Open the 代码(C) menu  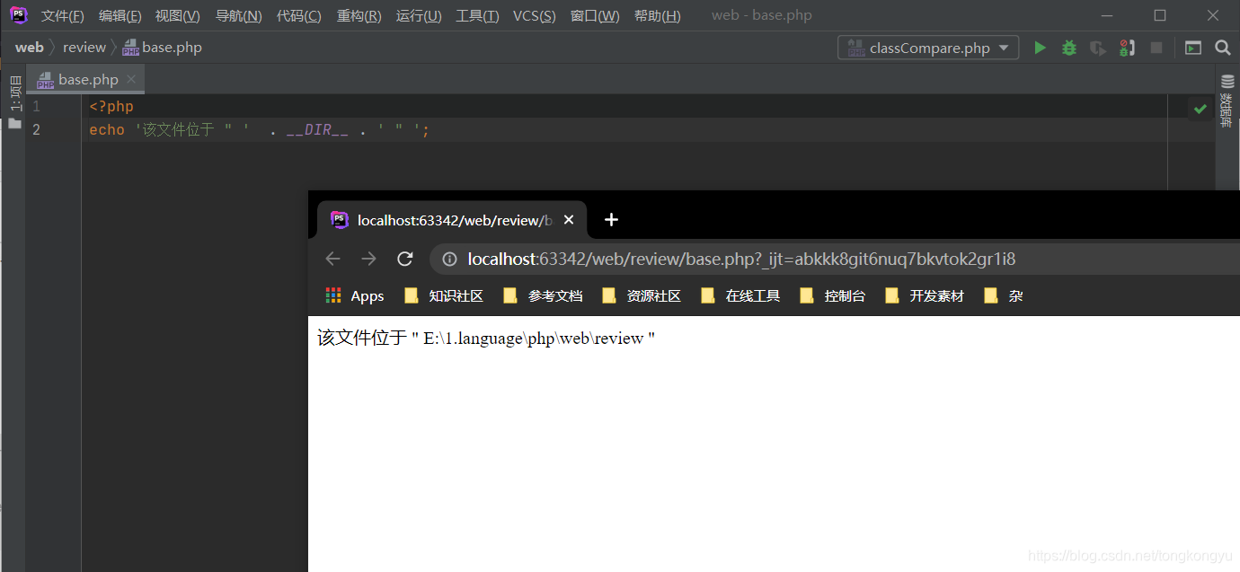point(299,16)
